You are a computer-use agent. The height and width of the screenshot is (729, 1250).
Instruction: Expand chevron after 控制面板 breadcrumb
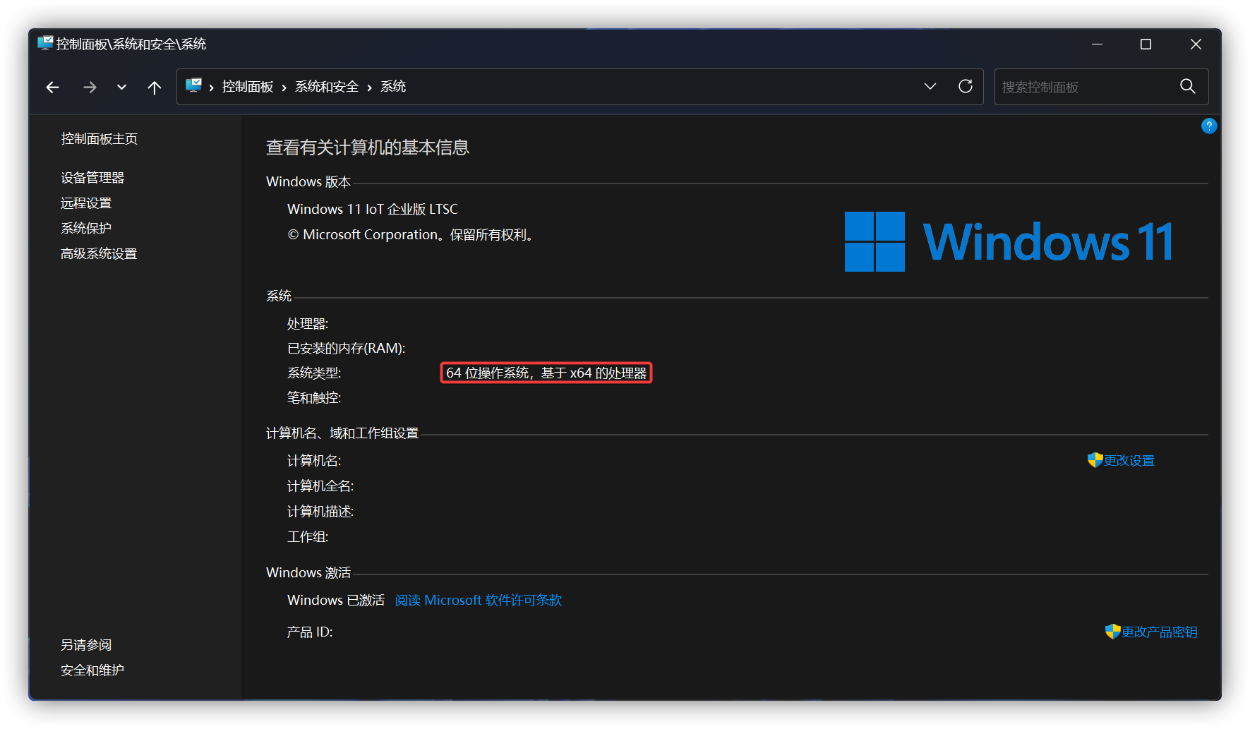(x=284, y=88)
